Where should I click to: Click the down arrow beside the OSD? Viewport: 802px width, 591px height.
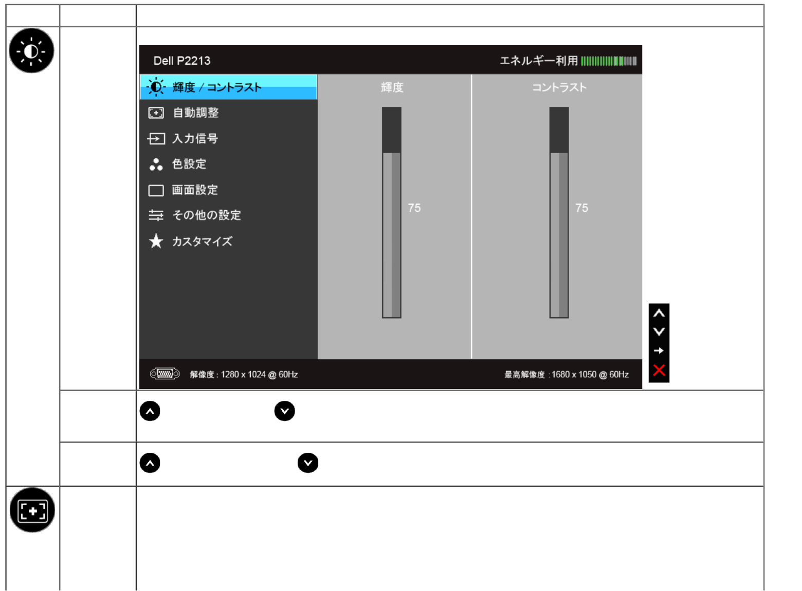659,331
